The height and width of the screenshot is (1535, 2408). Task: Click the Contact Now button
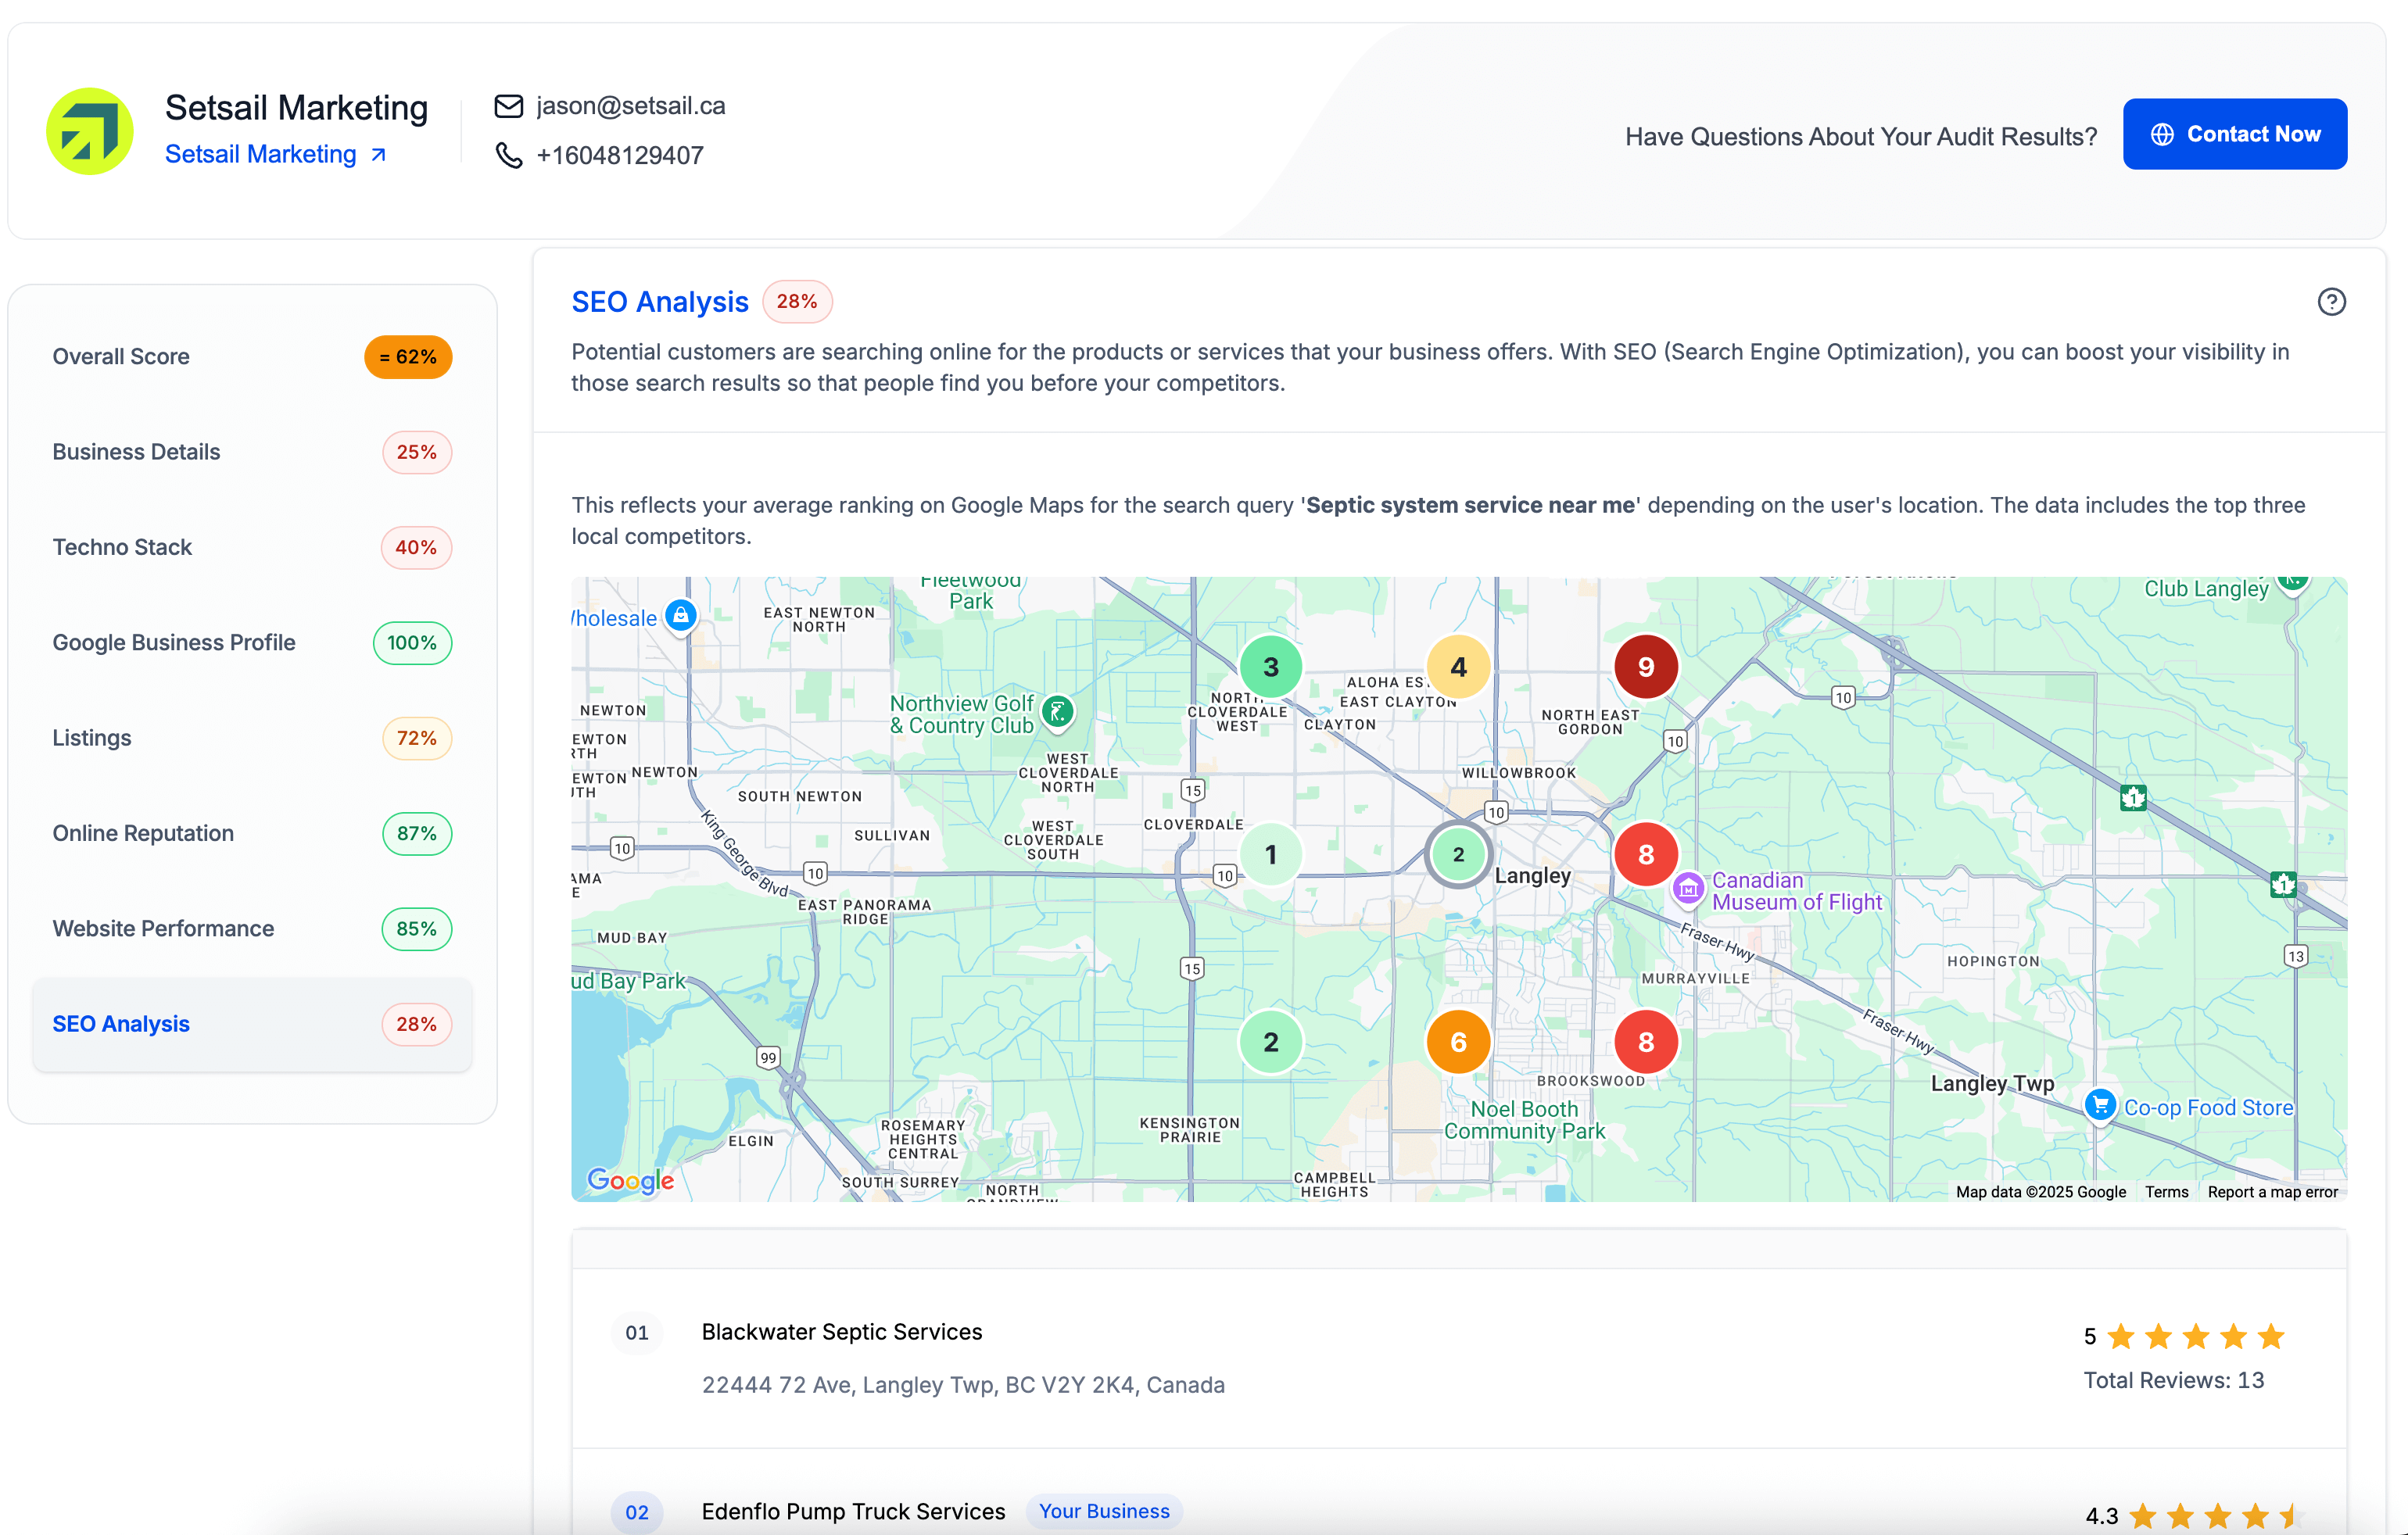tap(2234, 134)
